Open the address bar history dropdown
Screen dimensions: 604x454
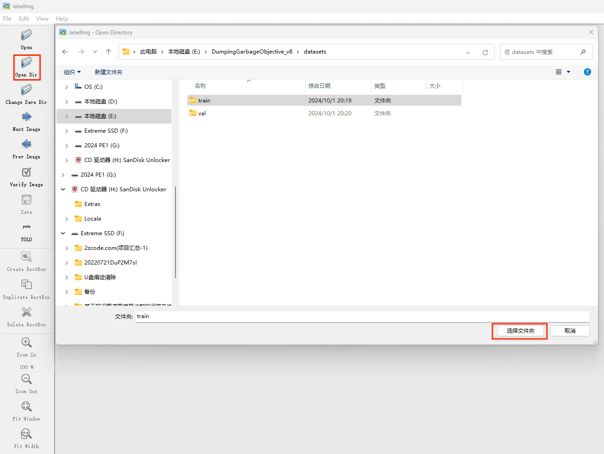pyautogui.click(x=468, y=52)
